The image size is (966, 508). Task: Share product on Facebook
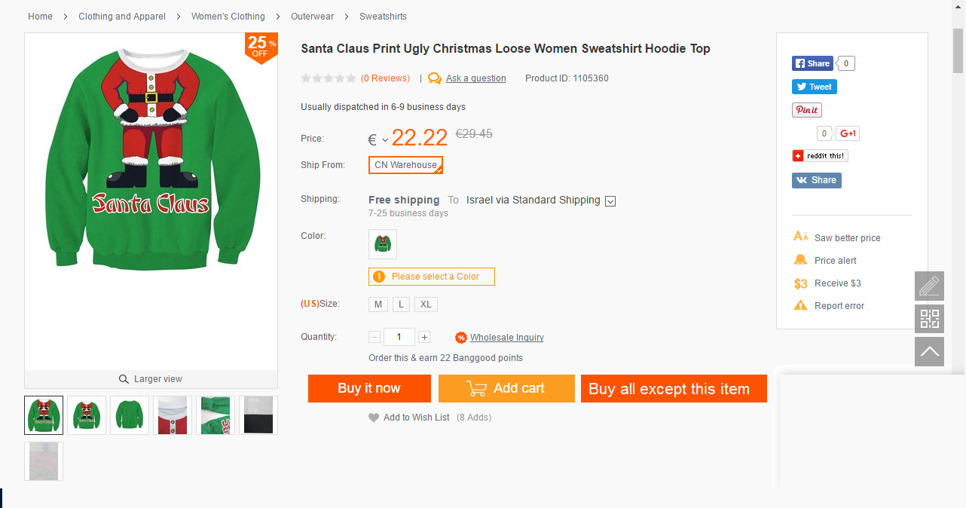812,63
